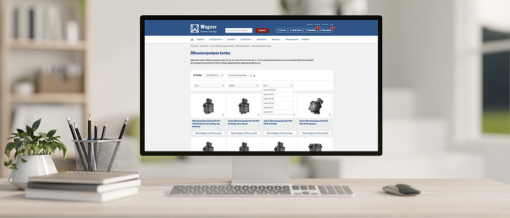Add first pump to wishlist via pin icon
This screenshot has width=510, height=218.
[223, 115]
